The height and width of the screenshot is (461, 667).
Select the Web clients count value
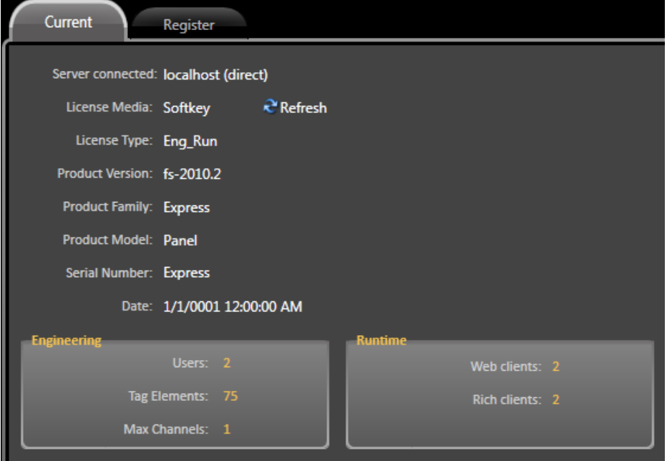[x=555, y=367]
